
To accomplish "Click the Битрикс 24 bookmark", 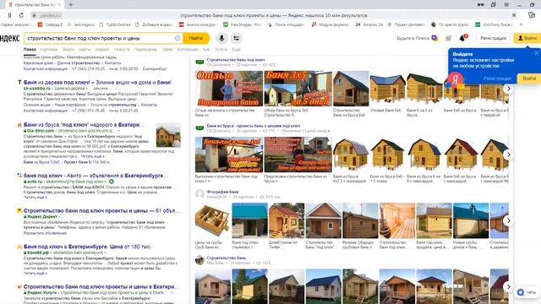I will click(x=369, y=24).
